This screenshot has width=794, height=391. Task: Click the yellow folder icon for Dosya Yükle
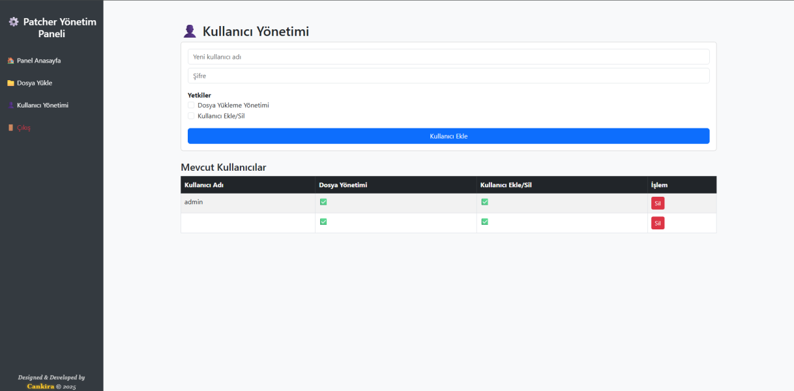point(10,83)
